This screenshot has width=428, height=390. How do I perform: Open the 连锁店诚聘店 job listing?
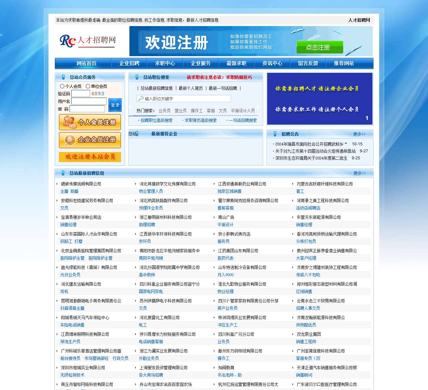click(x=308, y=208)
